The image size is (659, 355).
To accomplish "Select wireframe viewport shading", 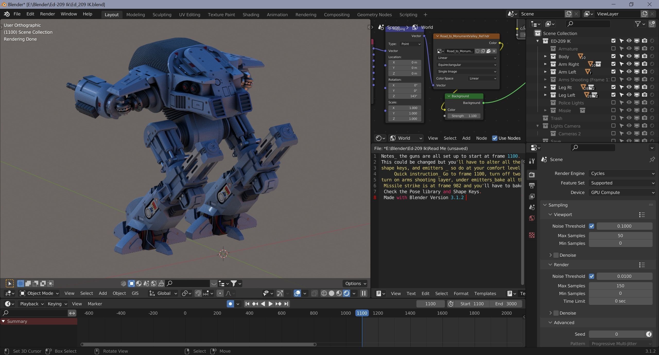I will (x=324, y=293).
